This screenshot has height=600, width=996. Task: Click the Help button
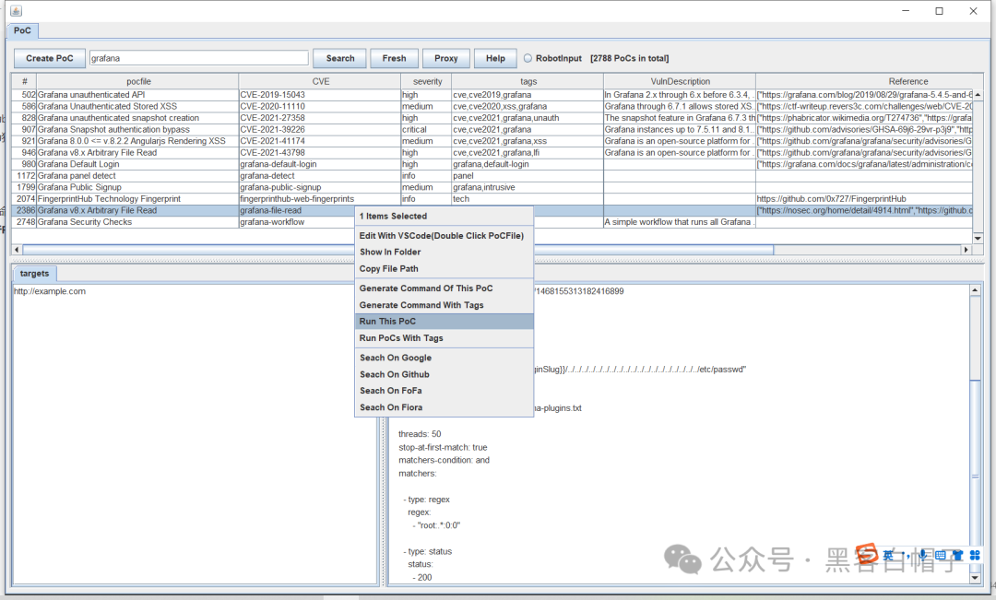coord(495,58)
